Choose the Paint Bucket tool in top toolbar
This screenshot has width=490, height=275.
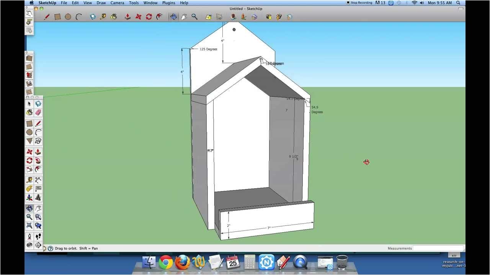click(114, 17)
